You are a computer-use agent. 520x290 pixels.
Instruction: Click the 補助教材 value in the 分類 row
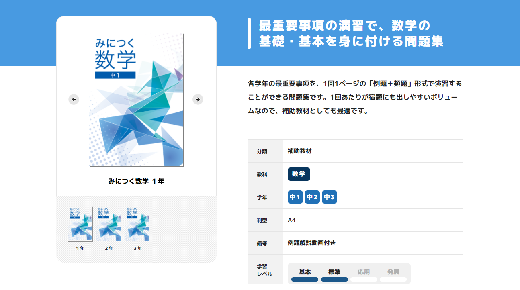coord(300,151)
